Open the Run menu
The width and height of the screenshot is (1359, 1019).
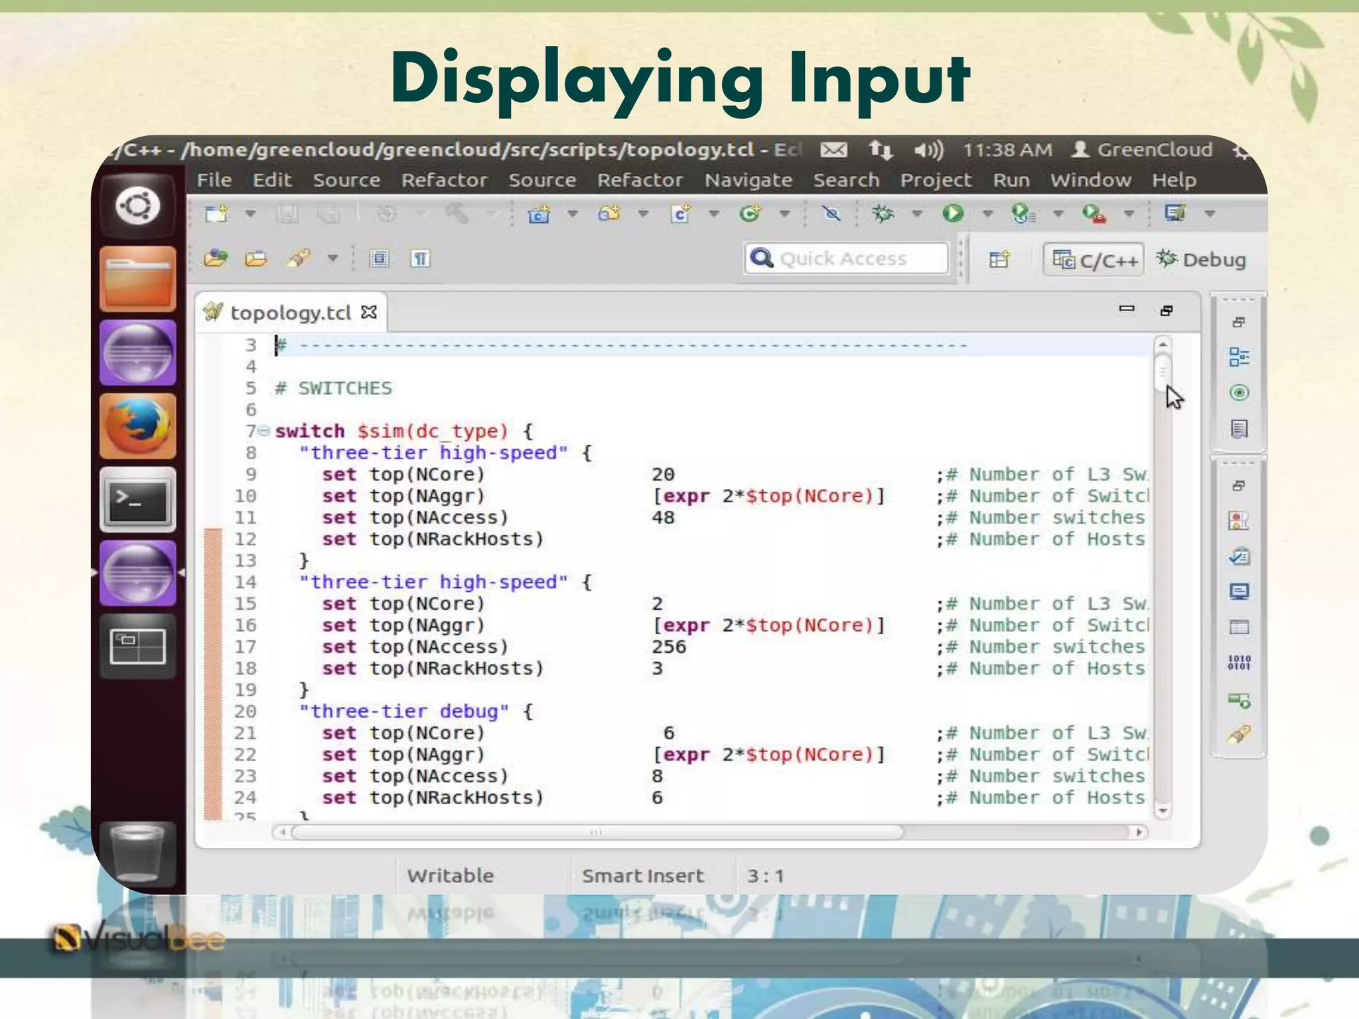tap(1011, 180)
